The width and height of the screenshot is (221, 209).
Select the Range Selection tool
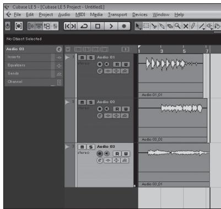(146, 26)
